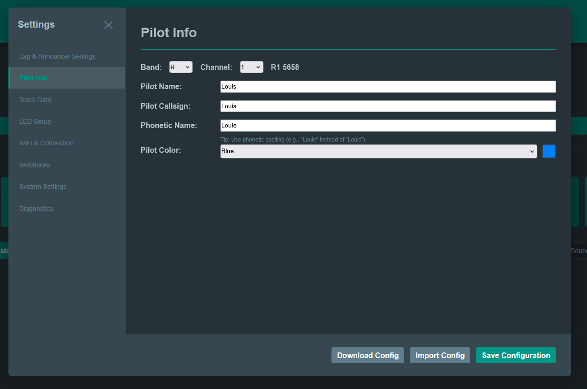The width and height of the screenshot is (587, 389).
Task: Click the Phonetic Name text field
Action: pos(388,125)
